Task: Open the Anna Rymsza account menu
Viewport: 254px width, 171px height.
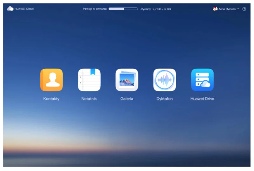Action: point(227,9)
